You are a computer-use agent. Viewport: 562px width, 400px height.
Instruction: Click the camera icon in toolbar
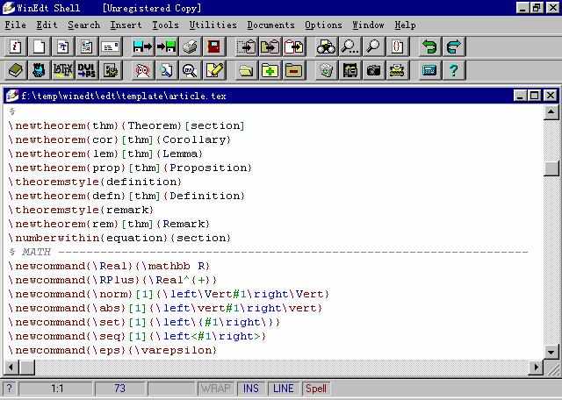pos(374,70)
